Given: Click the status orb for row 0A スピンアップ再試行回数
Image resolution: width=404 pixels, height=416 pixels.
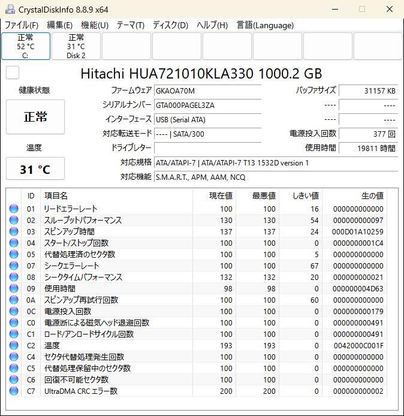Looking at the screenshot, I should coord(14,300).
